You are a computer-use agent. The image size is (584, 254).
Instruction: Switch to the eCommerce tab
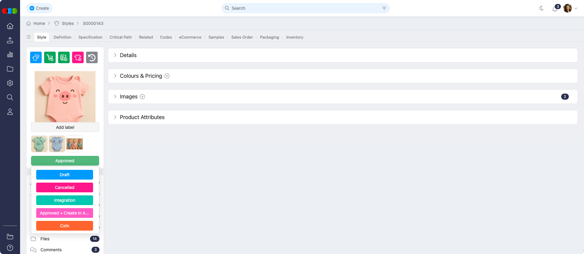pos(190,37)
